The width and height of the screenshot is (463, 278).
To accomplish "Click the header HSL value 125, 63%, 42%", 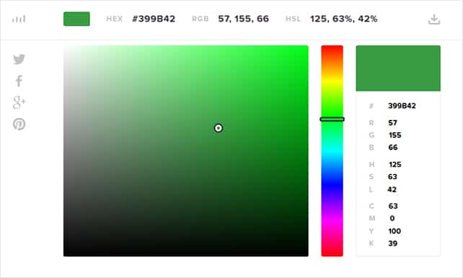I will click(x=344, y=19).
